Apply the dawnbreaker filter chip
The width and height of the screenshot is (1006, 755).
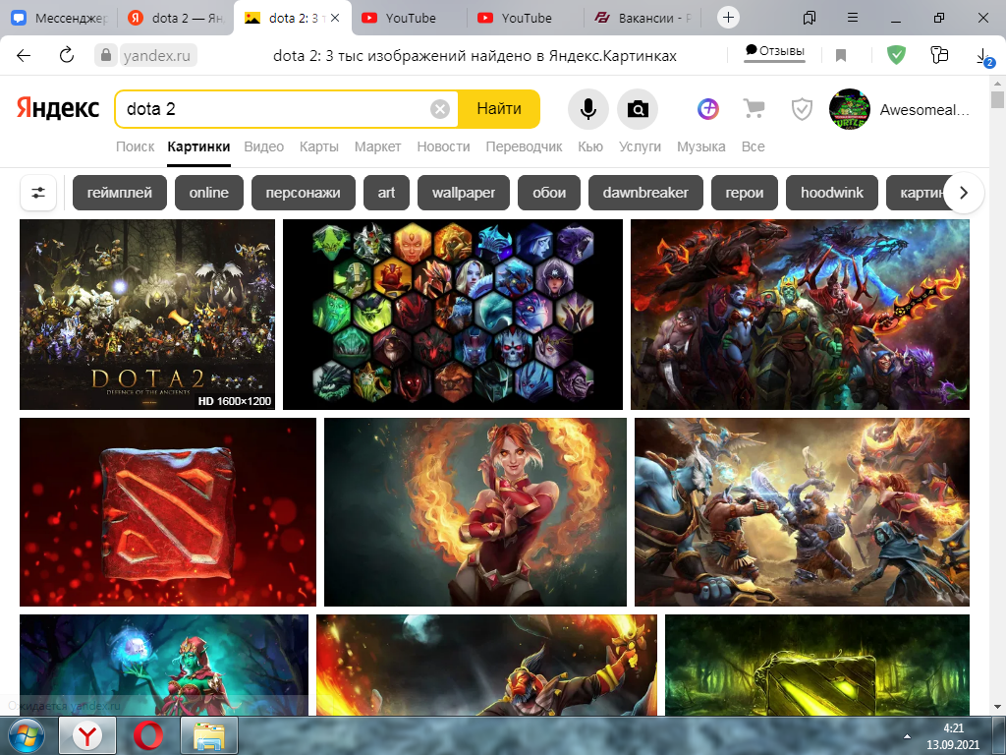click(x=645, y=193)
